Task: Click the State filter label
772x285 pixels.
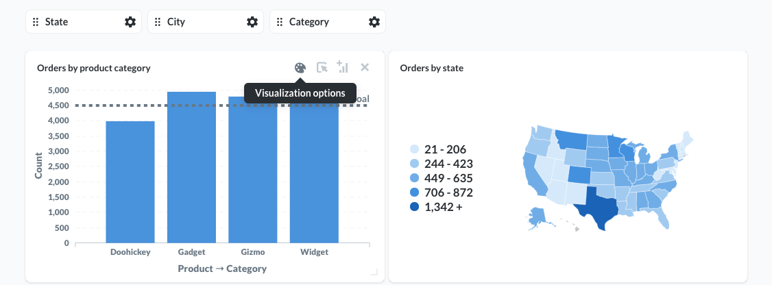Action: coord(56,22)
